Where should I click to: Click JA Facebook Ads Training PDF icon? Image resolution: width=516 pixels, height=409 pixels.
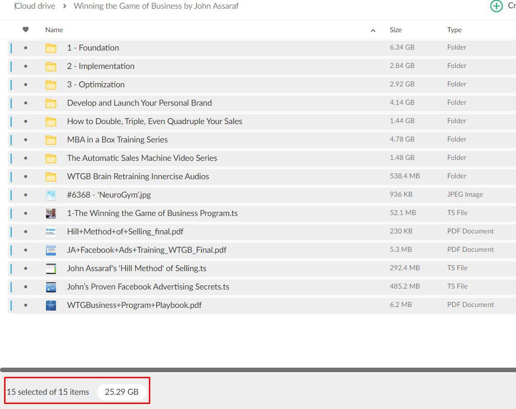51,250
